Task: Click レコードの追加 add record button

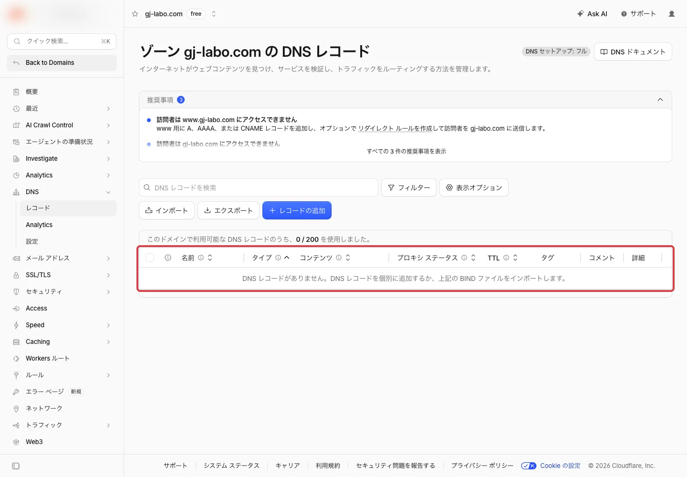Action: (x=297, y=210)
